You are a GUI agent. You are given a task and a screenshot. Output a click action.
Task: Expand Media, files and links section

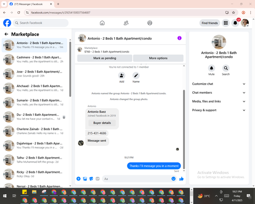point(219,101)
